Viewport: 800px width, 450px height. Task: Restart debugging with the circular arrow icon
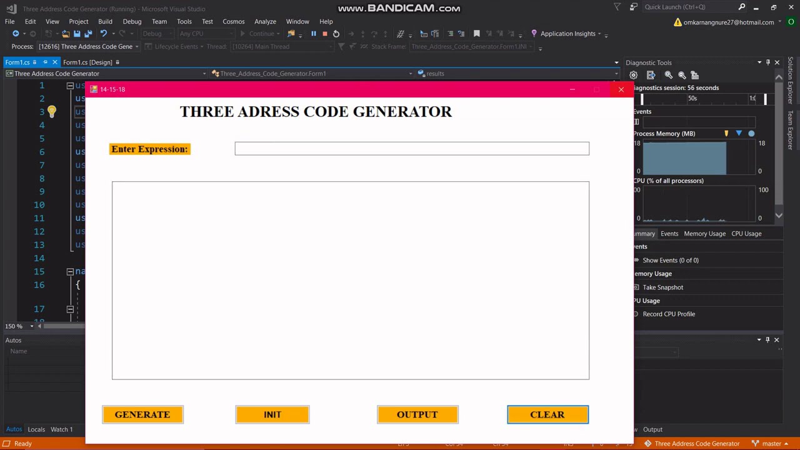[336, 34]
